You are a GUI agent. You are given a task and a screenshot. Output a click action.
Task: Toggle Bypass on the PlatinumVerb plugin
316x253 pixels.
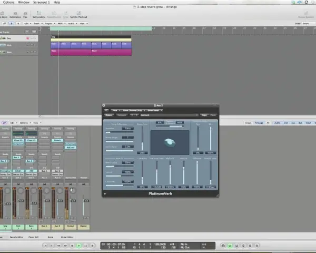(x=109, y=115)
